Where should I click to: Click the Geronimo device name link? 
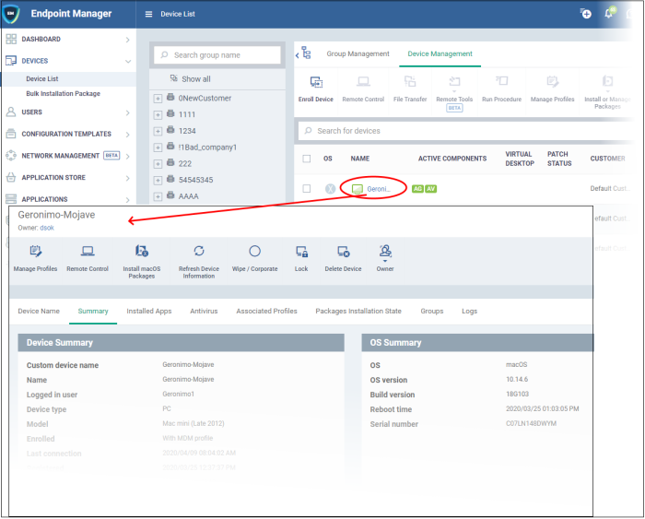pos(379,189)
